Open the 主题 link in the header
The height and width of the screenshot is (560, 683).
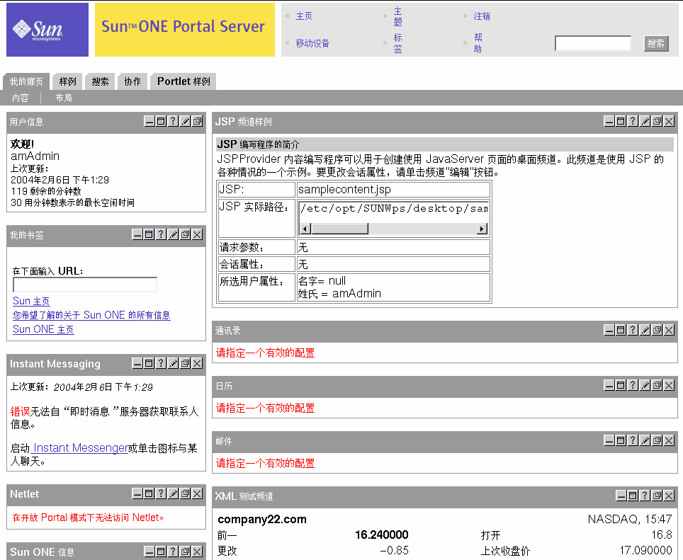coord(397,16)
